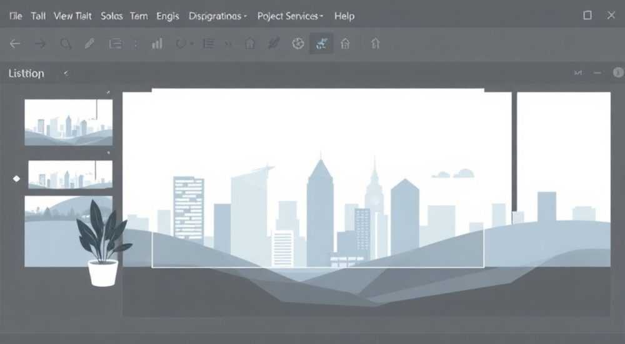625x344 pixels.
Task: Open the Tall menu
Action: pos(38,16)
